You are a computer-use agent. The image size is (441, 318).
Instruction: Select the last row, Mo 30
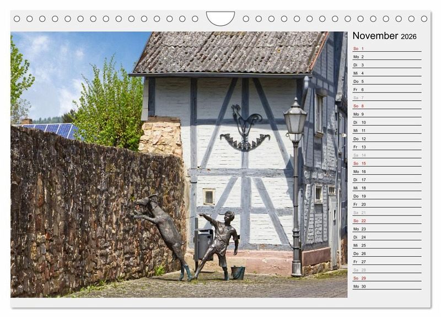(386, 286)
